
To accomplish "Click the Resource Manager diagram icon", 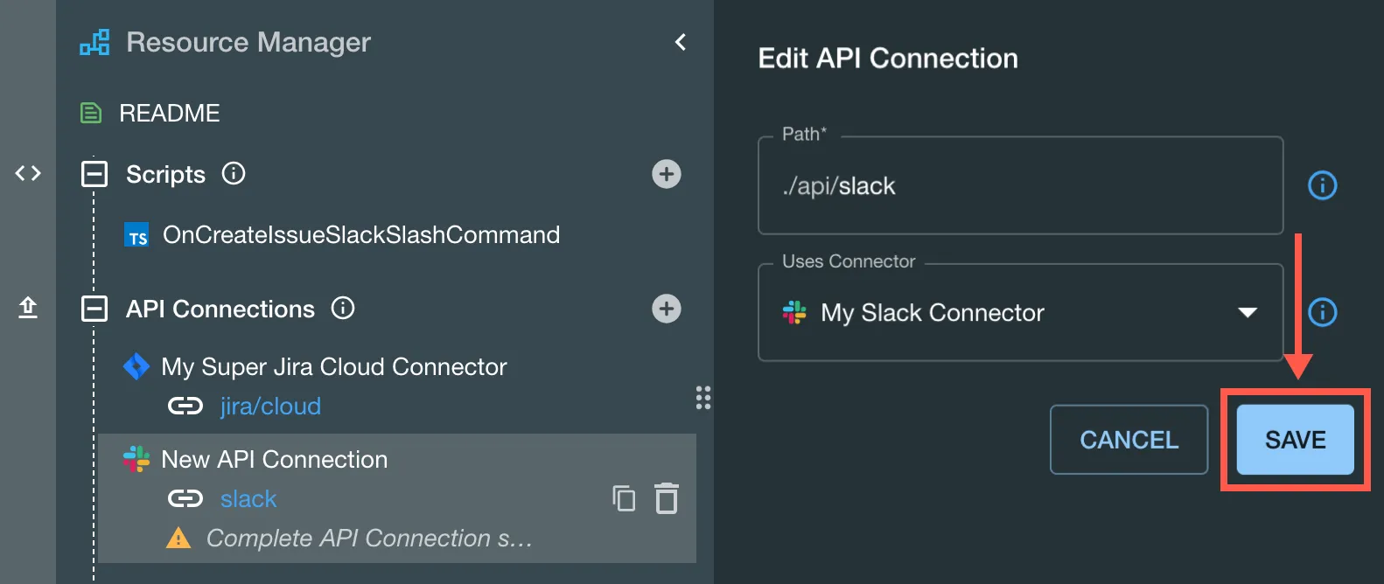I will (x=94, y=42).
